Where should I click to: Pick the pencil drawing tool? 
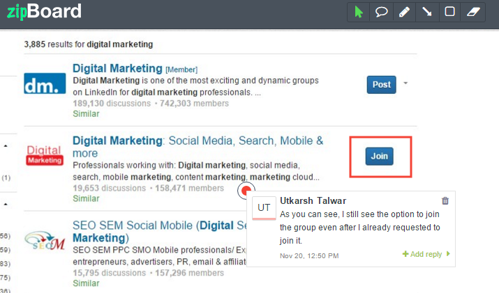tap(404, 12)
